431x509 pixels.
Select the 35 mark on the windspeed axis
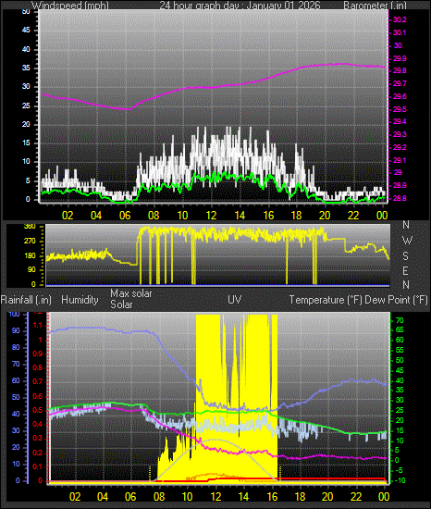[x=26, y=68]
